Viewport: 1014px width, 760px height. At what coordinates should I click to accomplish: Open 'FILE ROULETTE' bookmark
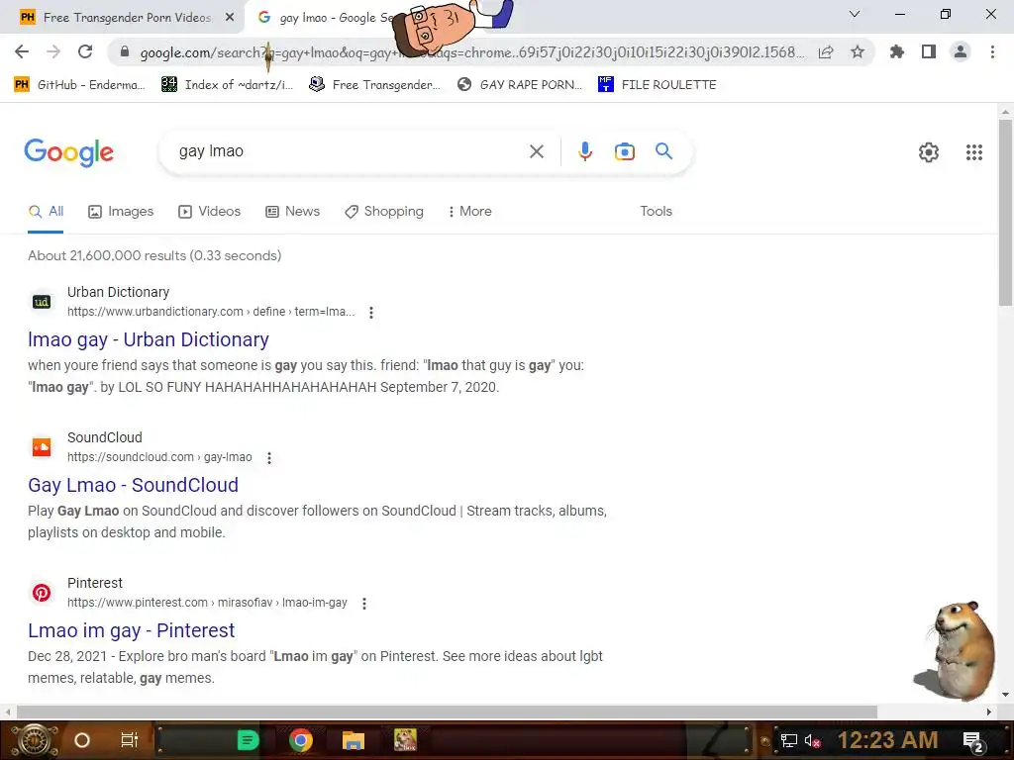pos(658,85)
